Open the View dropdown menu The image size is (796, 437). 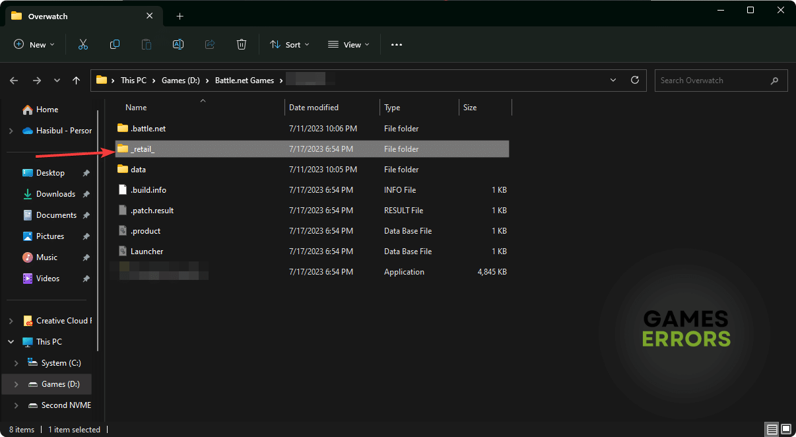tap(348, 45)
